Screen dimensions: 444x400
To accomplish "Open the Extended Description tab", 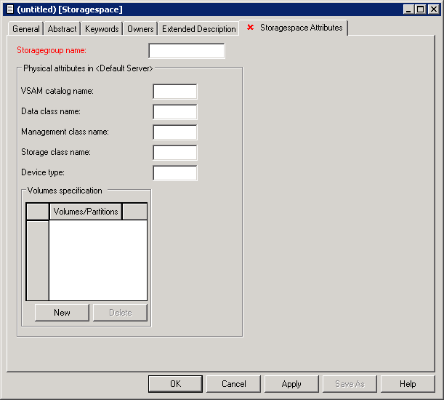I will point(199,29).
